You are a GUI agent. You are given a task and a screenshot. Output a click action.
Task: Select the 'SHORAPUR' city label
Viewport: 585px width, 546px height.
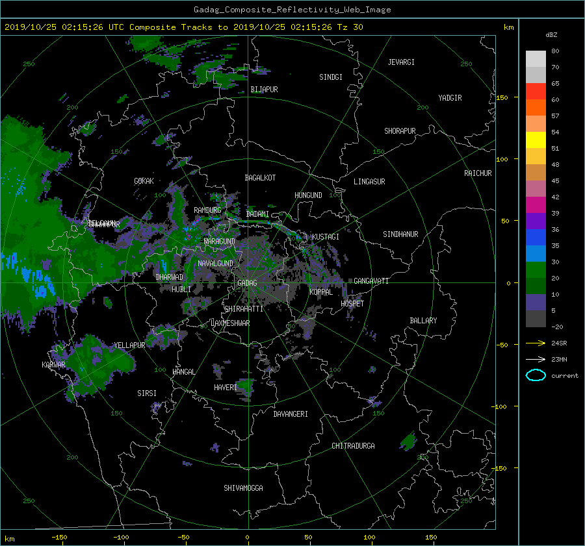click(x=400, y=131)
